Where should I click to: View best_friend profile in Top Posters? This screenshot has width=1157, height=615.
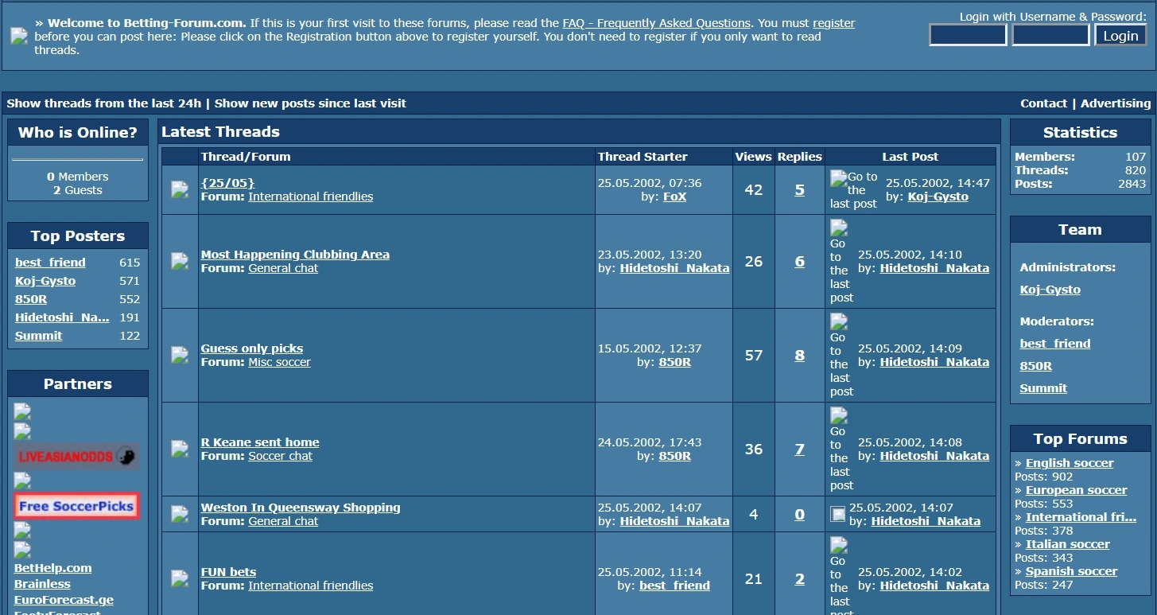point(50,263)
